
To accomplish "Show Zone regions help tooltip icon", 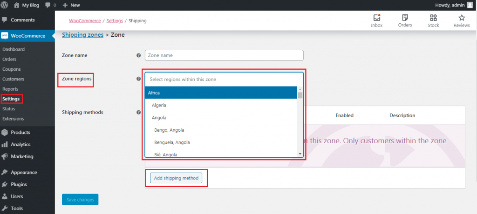I will pos(139,79).
